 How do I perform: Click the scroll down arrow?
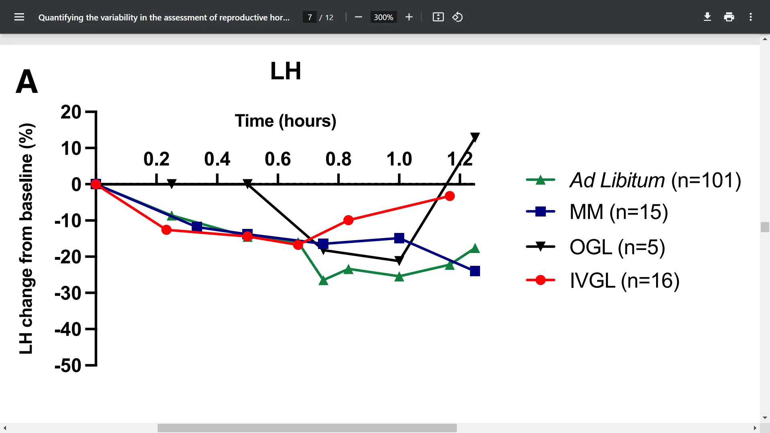coord(765,418)
